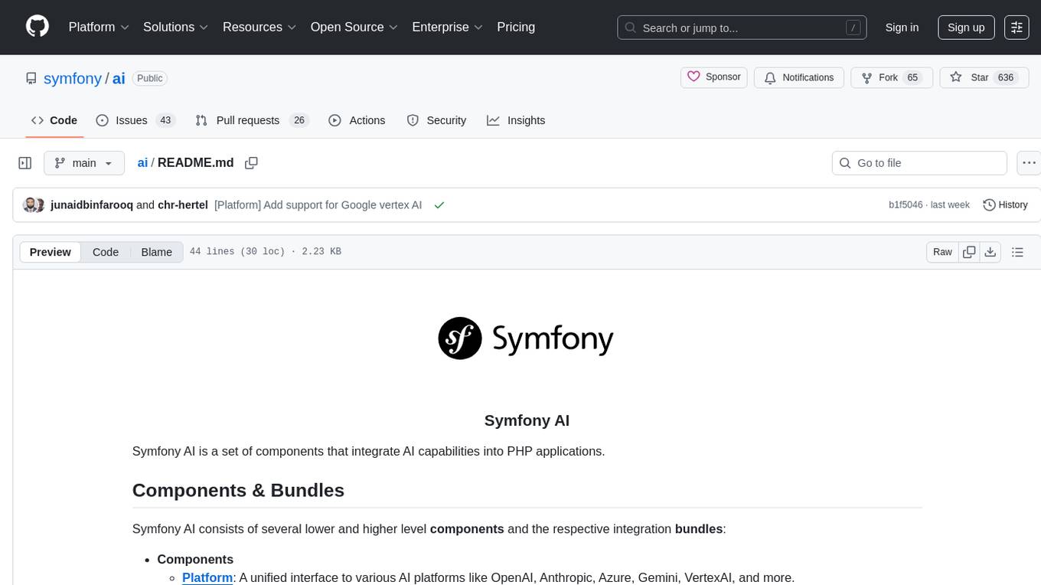Viewport: 1041px width, 585px height.
Task: Copy raw file contents
Action: (969, 252)
